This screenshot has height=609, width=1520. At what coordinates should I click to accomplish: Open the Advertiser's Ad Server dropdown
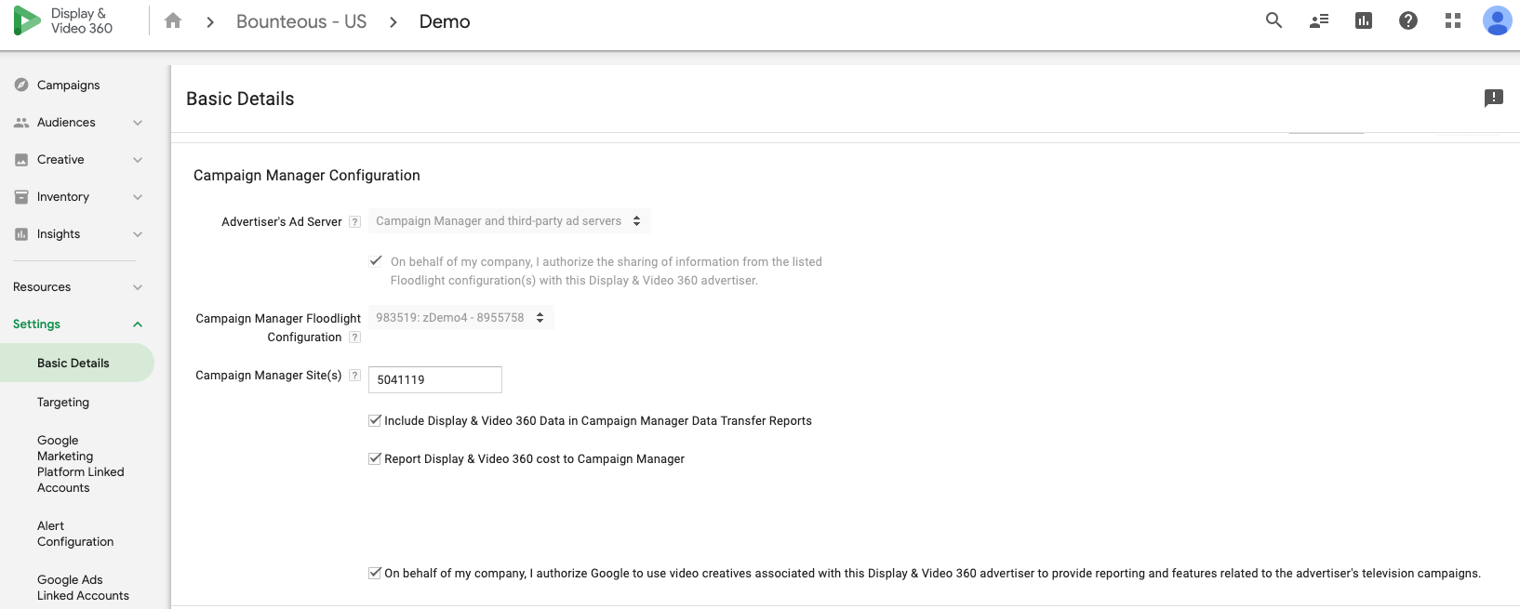(509, 221)
